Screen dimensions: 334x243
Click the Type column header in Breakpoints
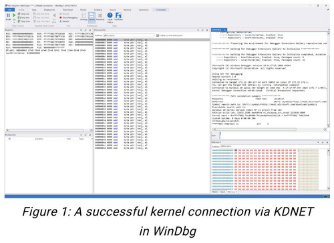81,139
